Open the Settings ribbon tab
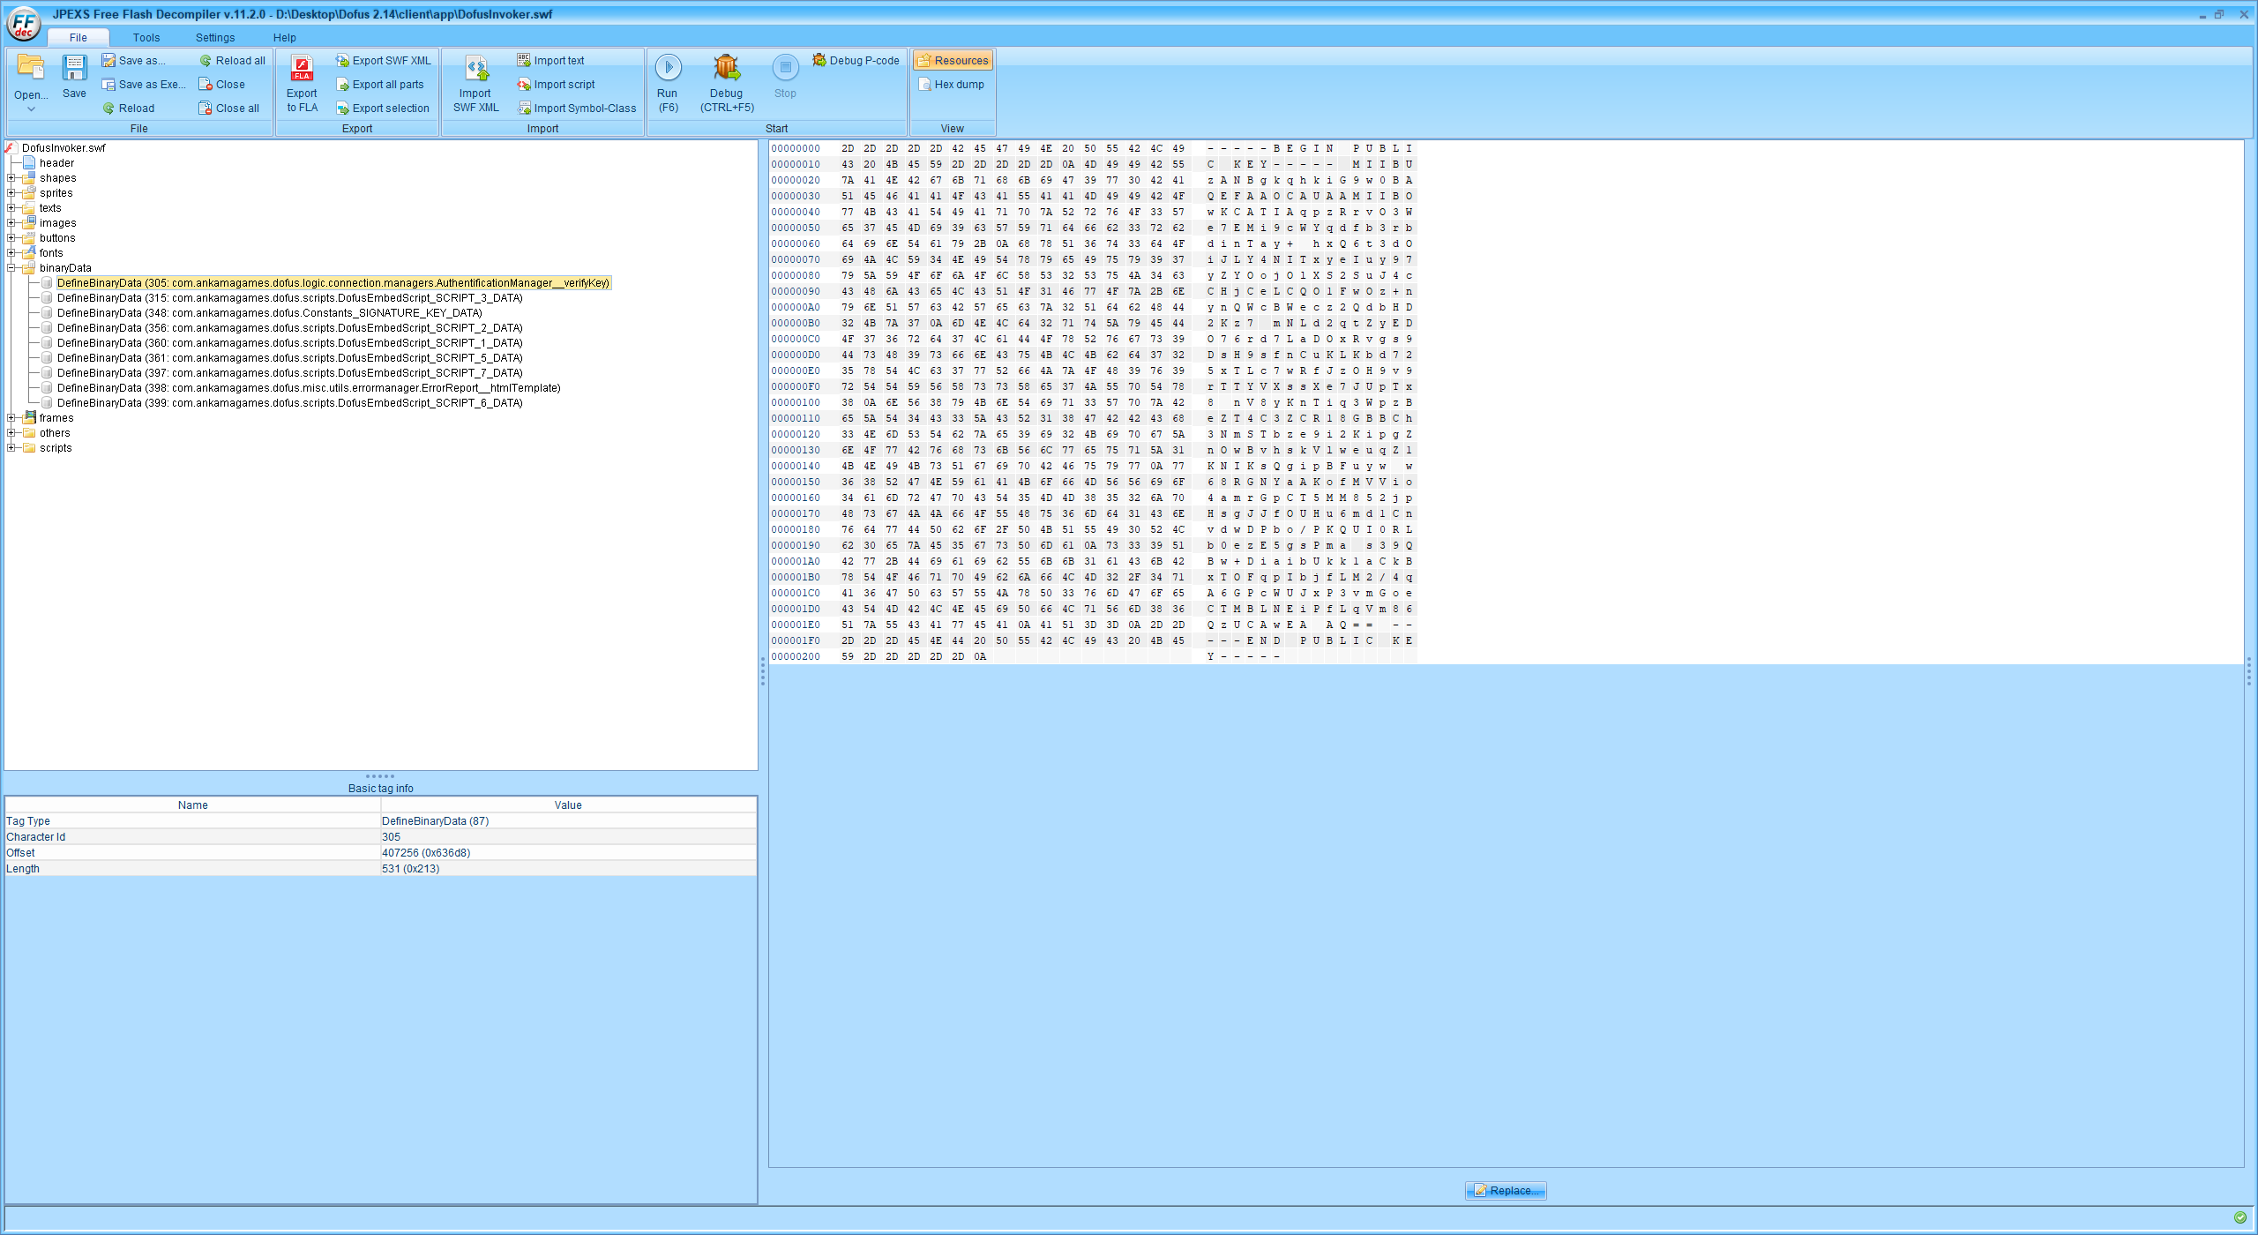 (x=215, y=37)
